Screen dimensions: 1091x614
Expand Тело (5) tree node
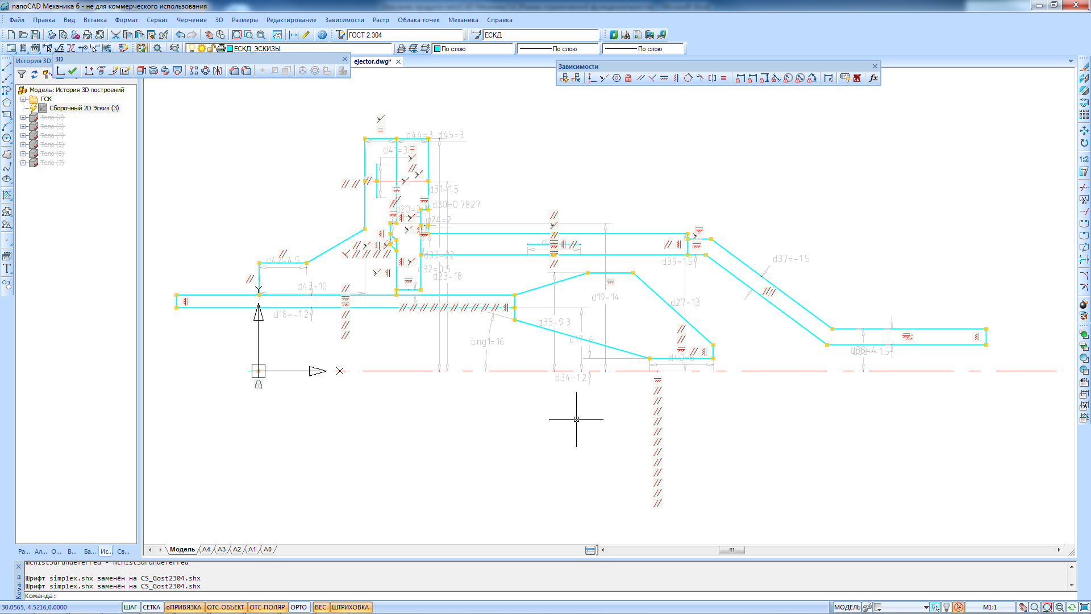(23, 144)
